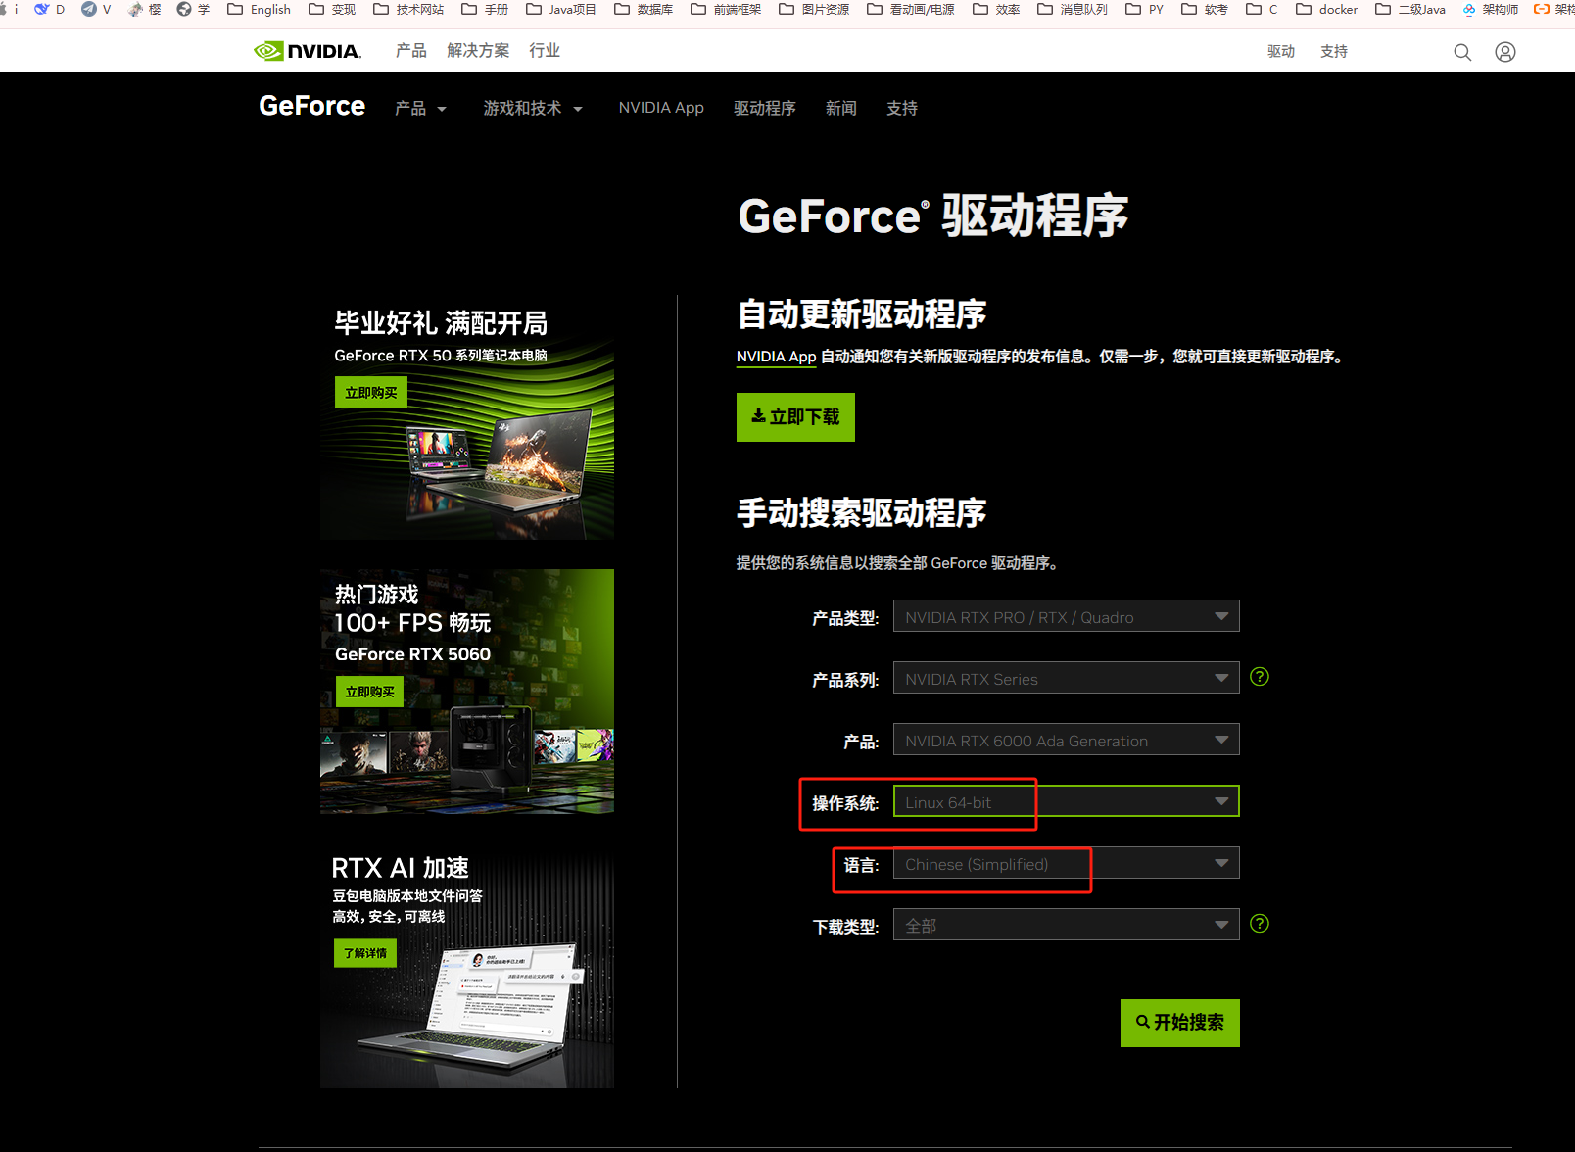Open NVIDIA App in GeForce nav
This screenshot has width=1575, height=1152.
click(661, 109)
